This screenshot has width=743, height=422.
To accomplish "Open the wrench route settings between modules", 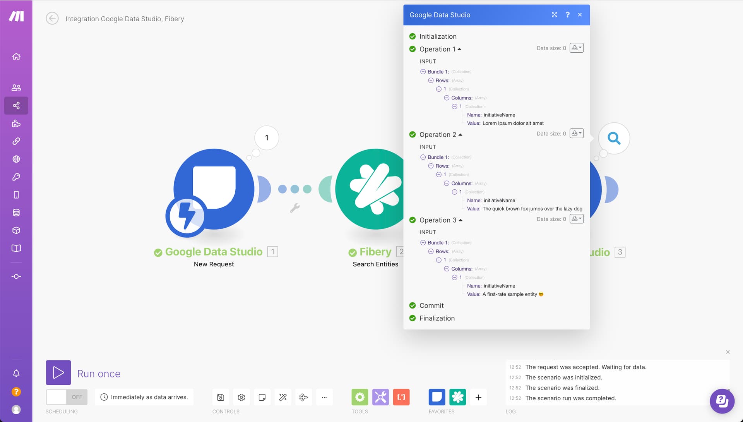I will (295, 208).
